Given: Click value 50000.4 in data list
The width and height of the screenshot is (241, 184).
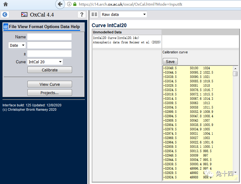Looking at the screenshot, I should 196,164.
